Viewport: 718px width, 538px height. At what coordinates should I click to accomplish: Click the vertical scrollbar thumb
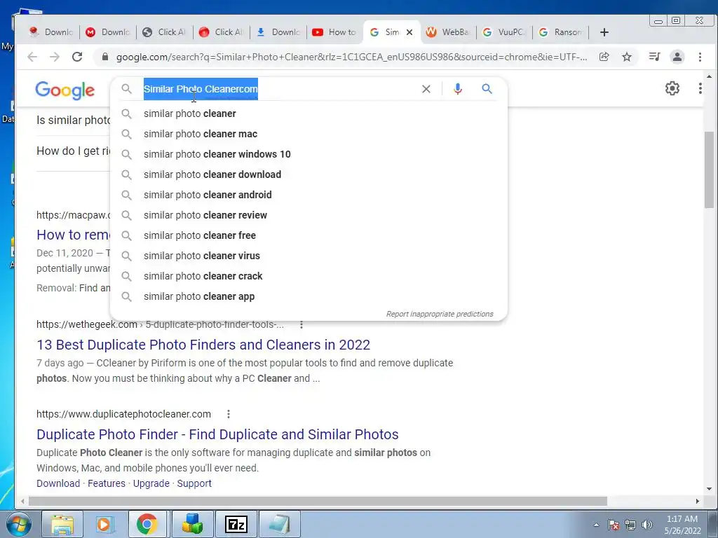(709, 170)
